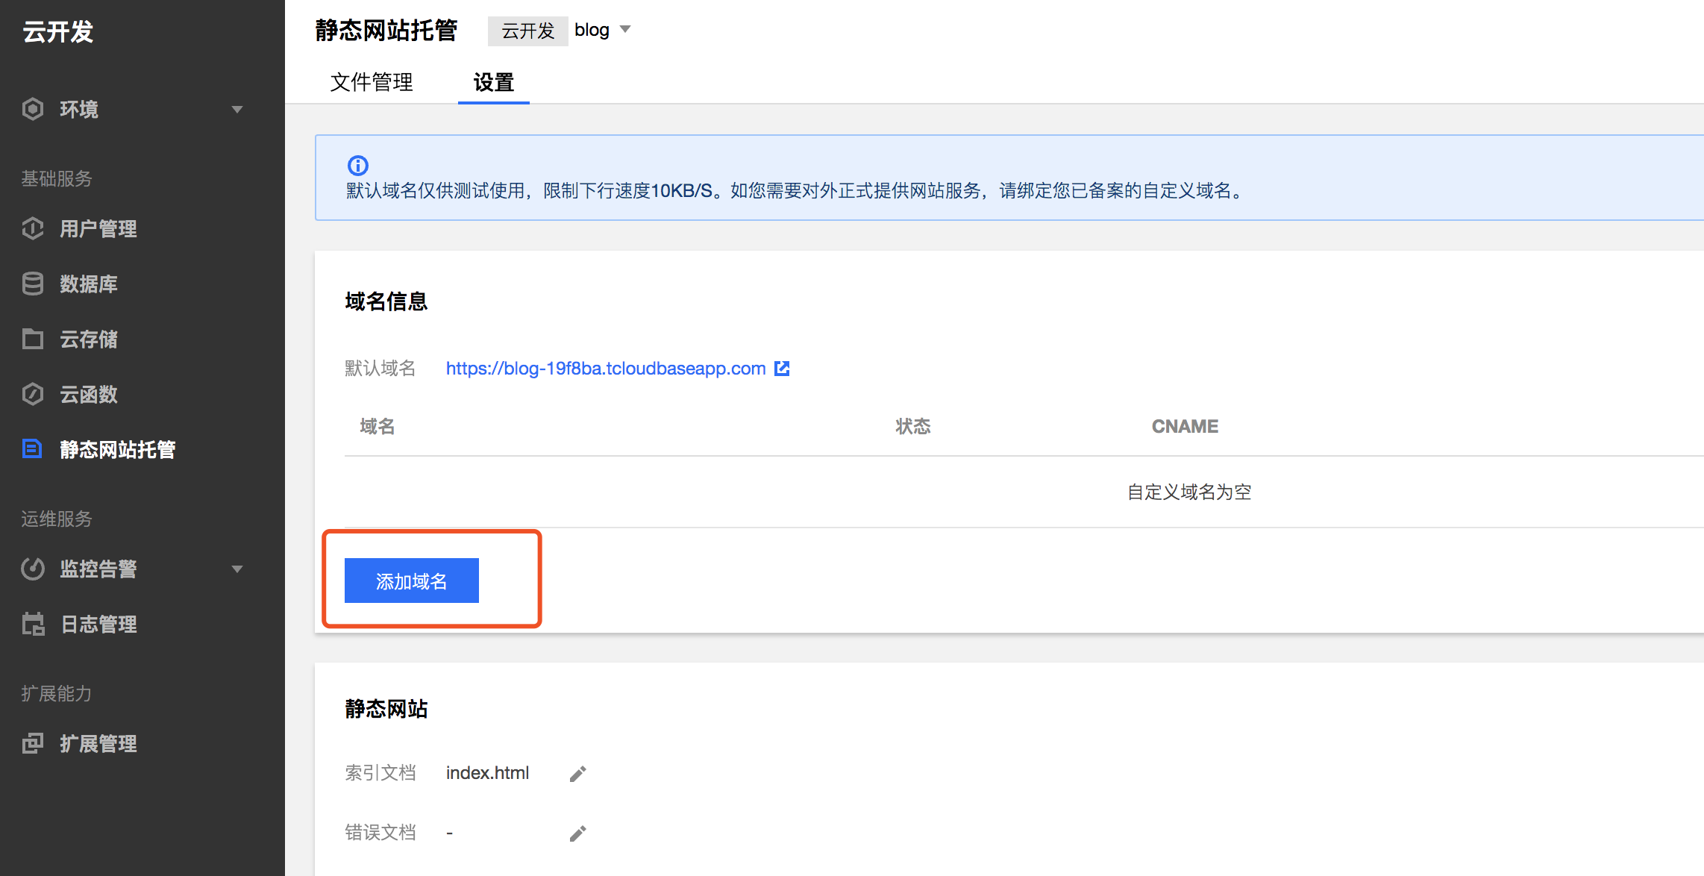The image size is (1704, 876).
Task: Click the 云开发 tag beside page title
Action: (528, 31)
